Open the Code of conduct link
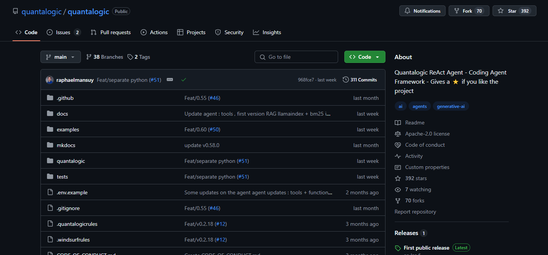This screenshot has height=255, width=548. click(425, 145)
